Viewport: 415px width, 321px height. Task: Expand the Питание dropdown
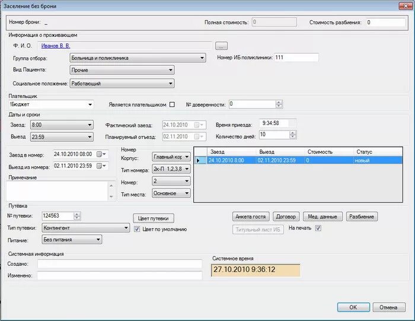click(72, 240)
